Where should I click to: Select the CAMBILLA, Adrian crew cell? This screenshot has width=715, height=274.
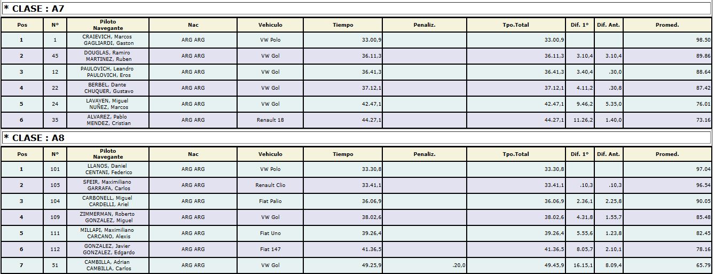click(x=108, y=265)
